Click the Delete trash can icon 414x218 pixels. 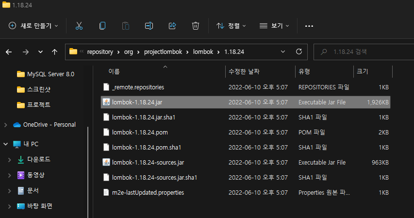pos(196,26)
